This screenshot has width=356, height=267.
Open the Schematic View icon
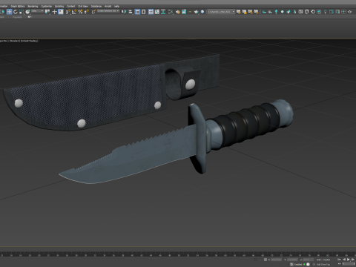point(163,12)
